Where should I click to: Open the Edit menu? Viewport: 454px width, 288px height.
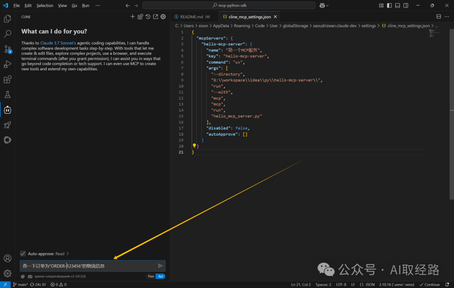[28, 5]
